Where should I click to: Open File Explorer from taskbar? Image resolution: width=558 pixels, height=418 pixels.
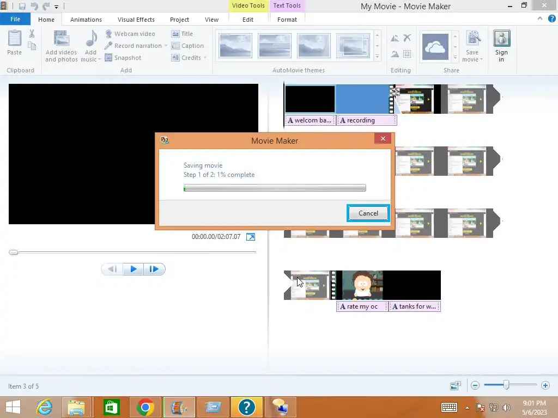[x=76, y=407]
